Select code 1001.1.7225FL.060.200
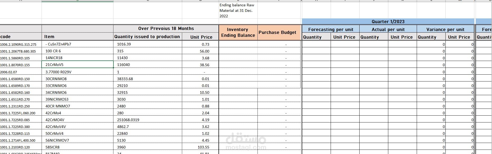 point(21,113)
